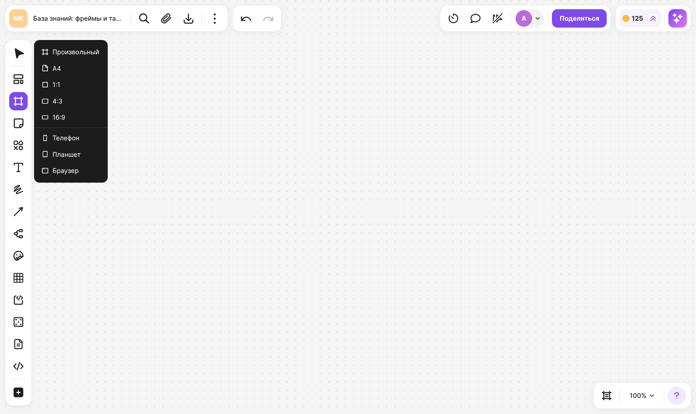The image size is (696, 414).
Task: Open the shapes tool
Action: pos(18,145)
